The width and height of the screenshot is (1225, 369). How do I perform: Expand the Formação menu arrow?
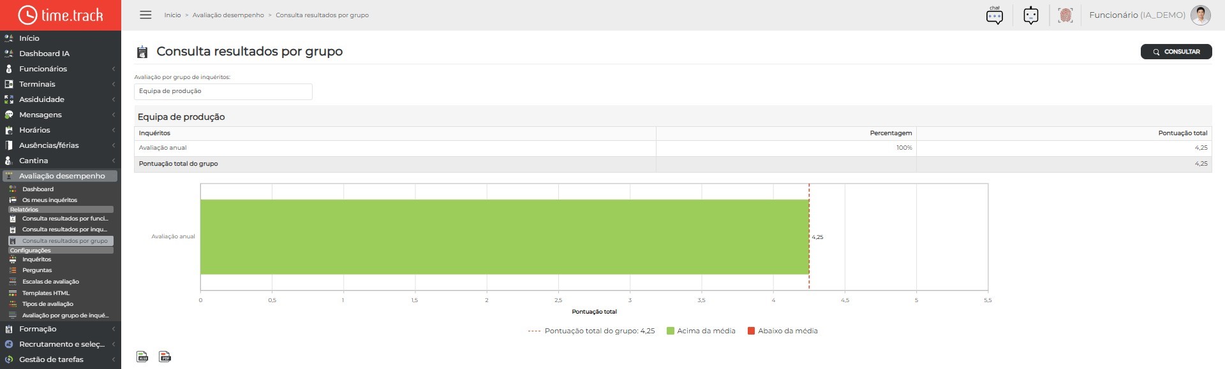114,329
